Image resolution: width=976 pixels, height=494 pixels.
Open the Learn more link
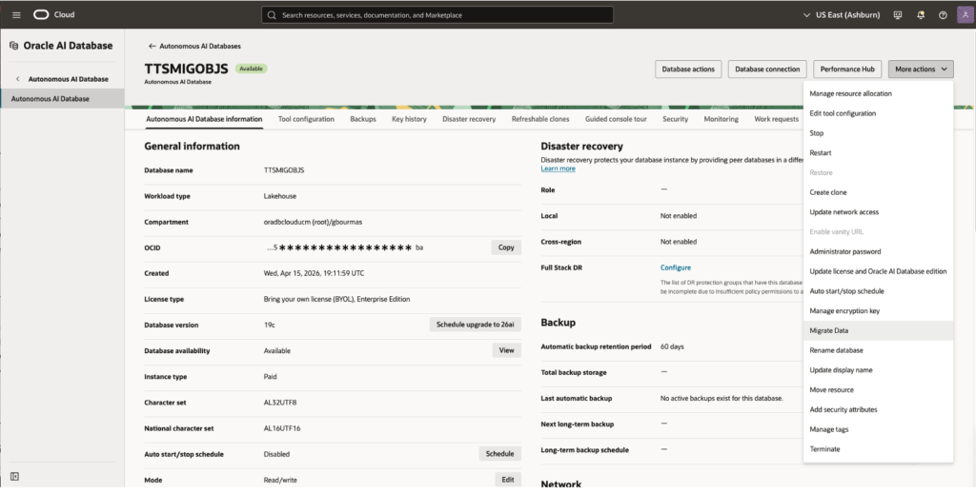pos(558,168)
